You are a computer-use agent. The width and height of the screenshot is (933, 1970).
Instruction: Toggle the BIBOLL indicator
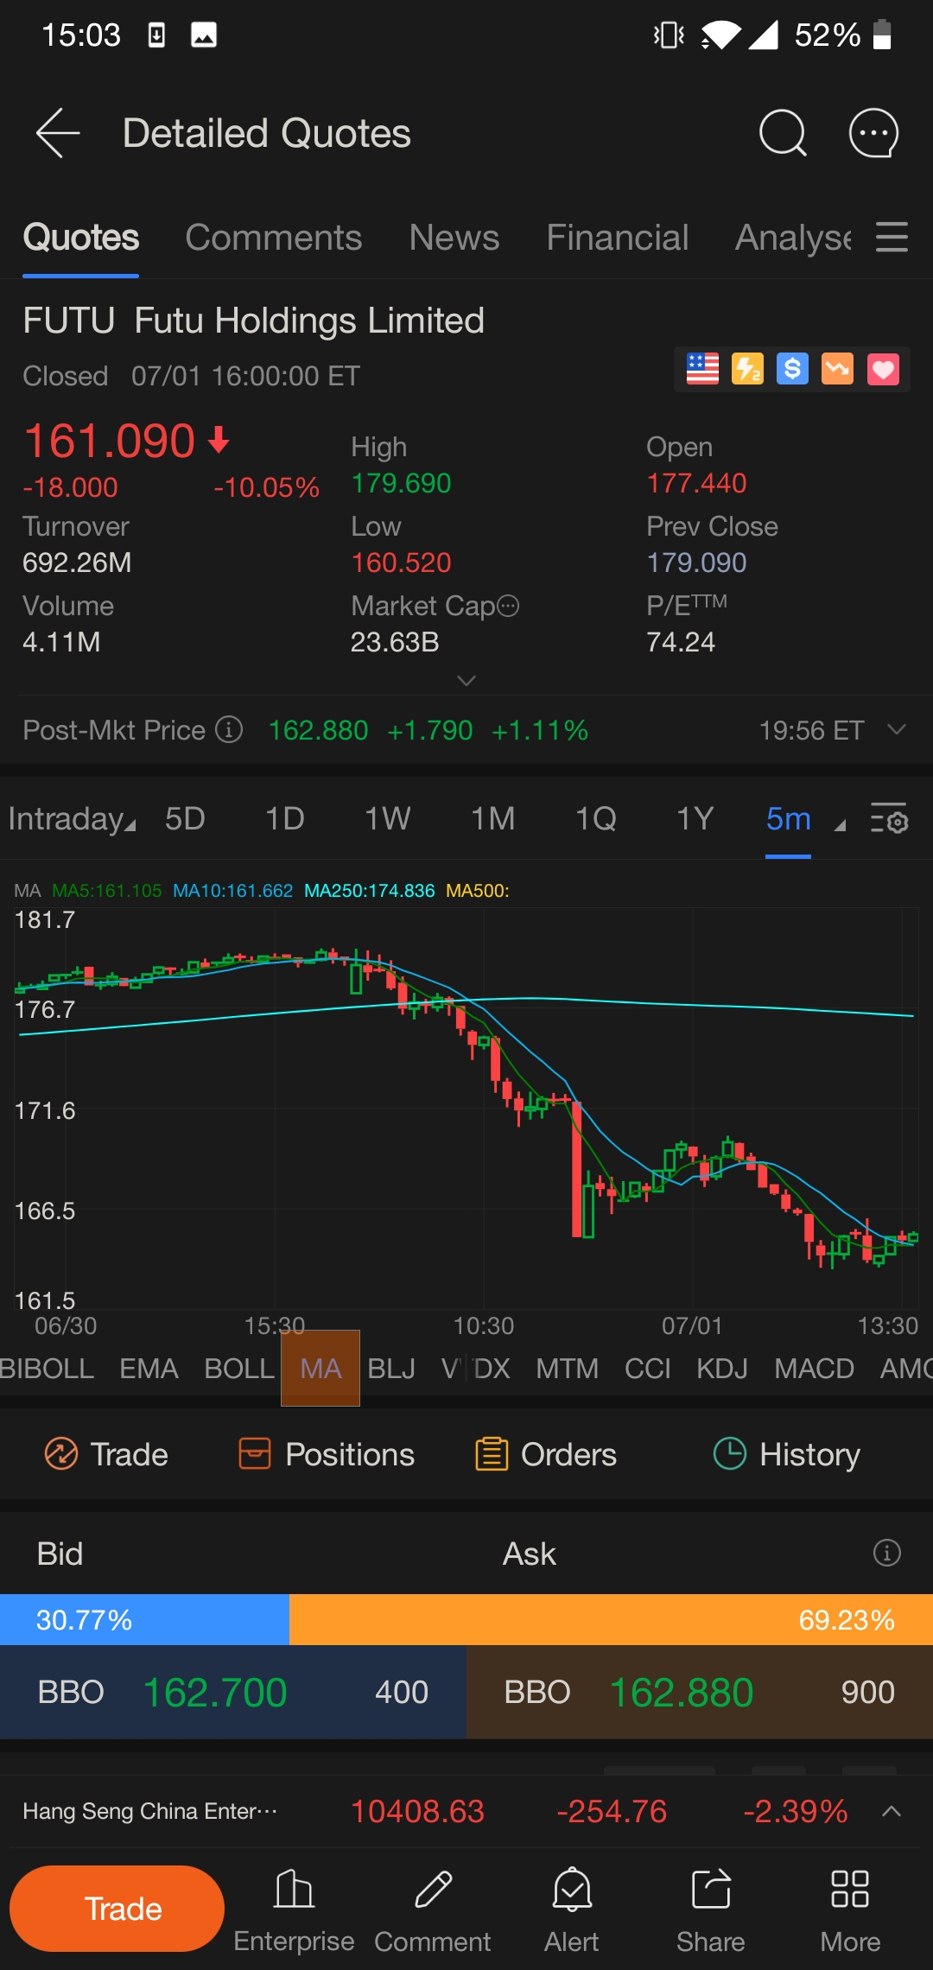(x=47, y=1369)
